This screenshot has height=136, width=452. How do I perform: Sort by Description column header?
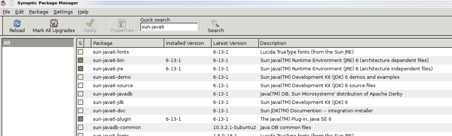coord(355,43)
